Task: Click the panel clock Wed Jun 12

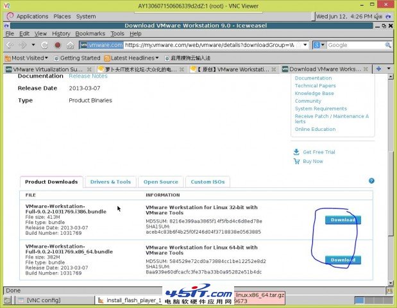Action: [x=344, y=17]
